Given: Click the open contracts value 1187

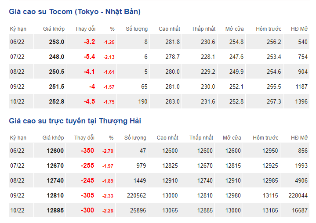Looking at the screenshot, I should point(301,87).
